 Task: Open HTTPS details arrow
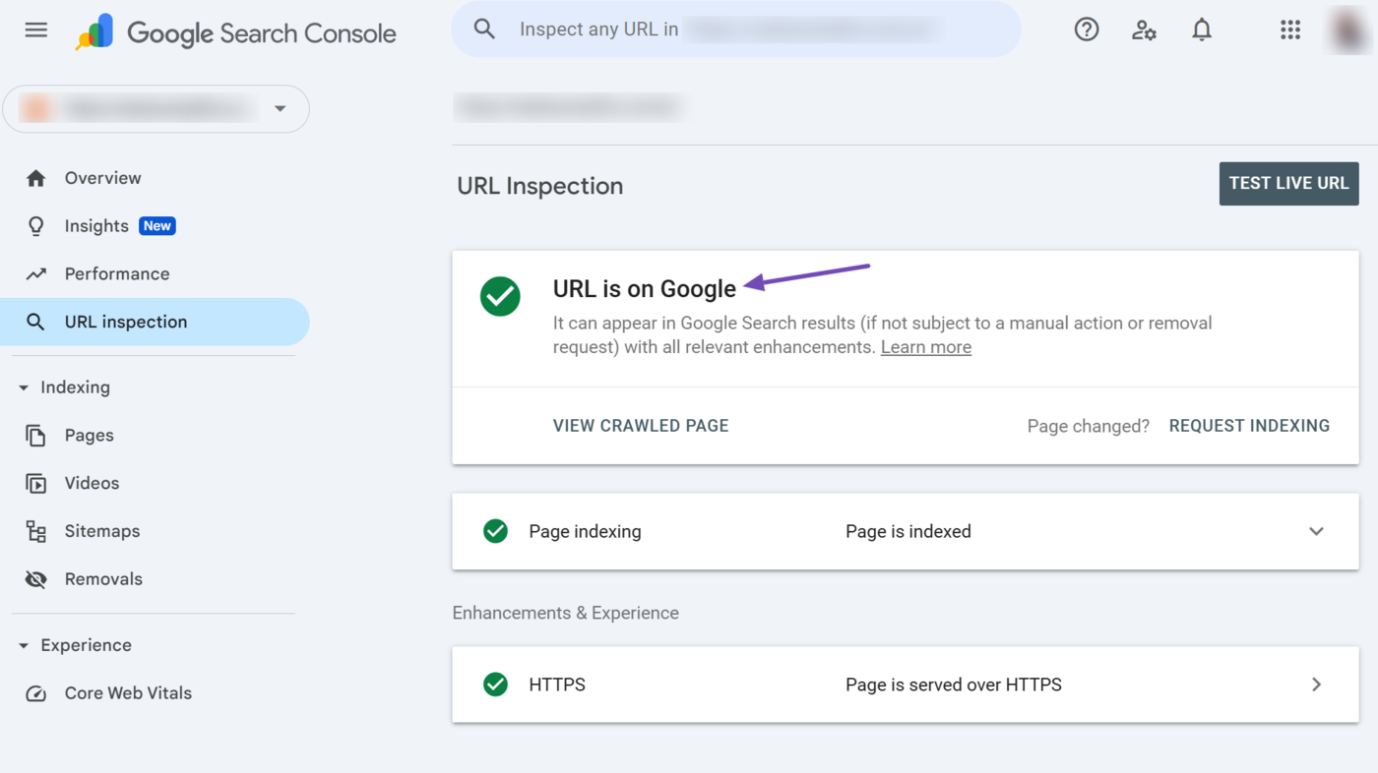[x=1316, y=684]
